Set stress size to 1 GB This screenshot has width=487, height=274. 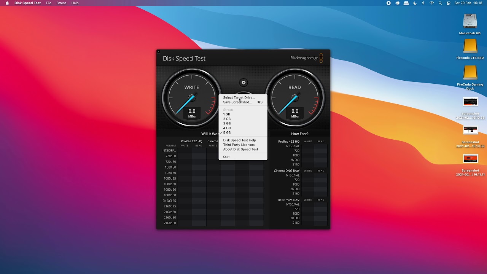pos(243,114)
